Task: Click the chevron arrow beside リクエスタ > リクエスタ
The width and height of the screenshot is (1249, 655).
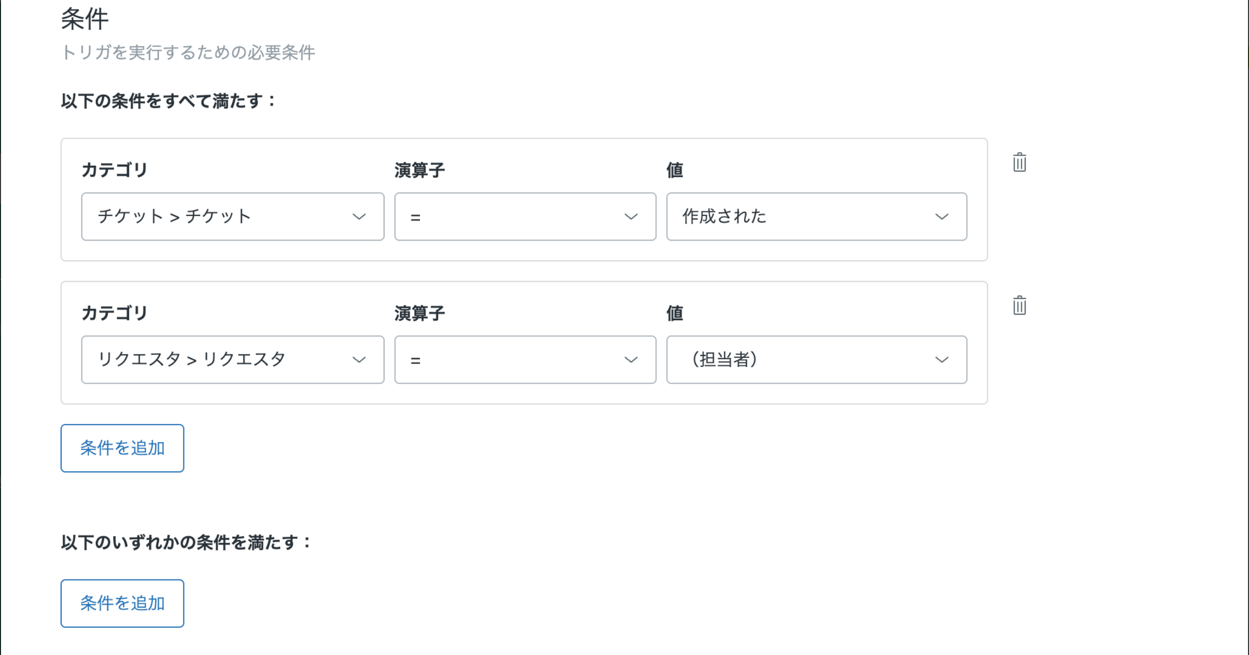Action: coord(359,360)
